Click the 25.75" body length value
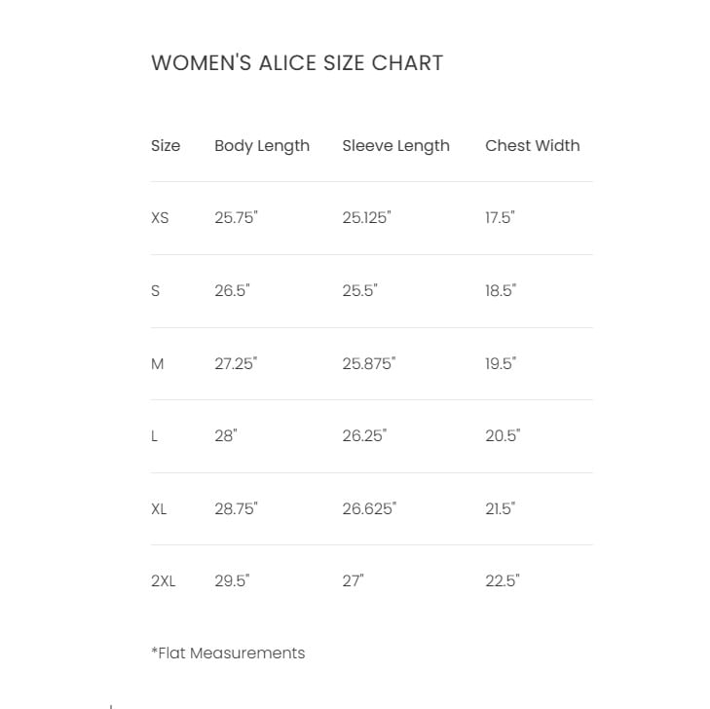 236,218
